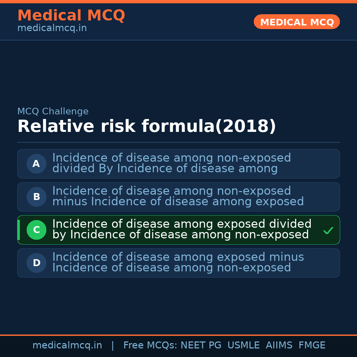This screenshot has height=357, width=357.
Task: Choose answer text 'exposed minus Incidence among non-exposed'
Action: [178, 262]
